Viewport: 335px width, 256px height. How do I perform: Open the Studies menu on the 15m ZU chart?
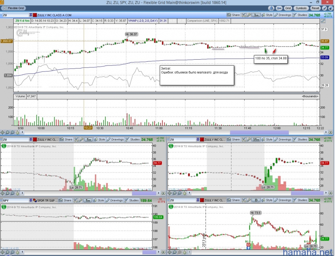click(x=300, y=140)
